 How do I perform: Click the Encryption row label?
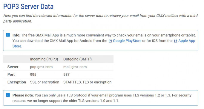click(x=17, y=82)
